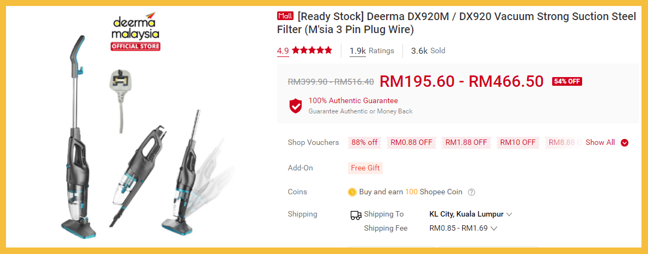Open the KL City shipping location dropdown

click(x=470, y=214)
